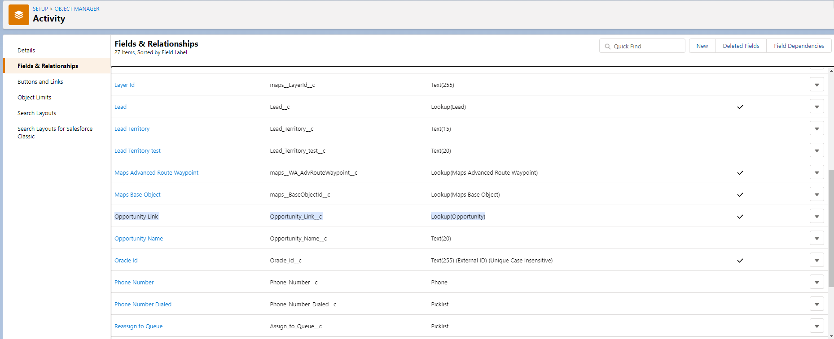Click the Quick Find magnifier icon
The image size is (834, 339).
click(607, 46)
